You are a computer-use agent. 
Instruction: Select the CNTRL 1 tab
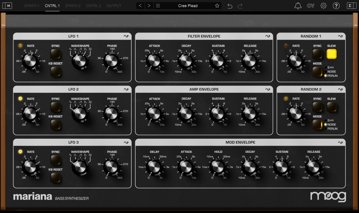[x=52, y=6]
